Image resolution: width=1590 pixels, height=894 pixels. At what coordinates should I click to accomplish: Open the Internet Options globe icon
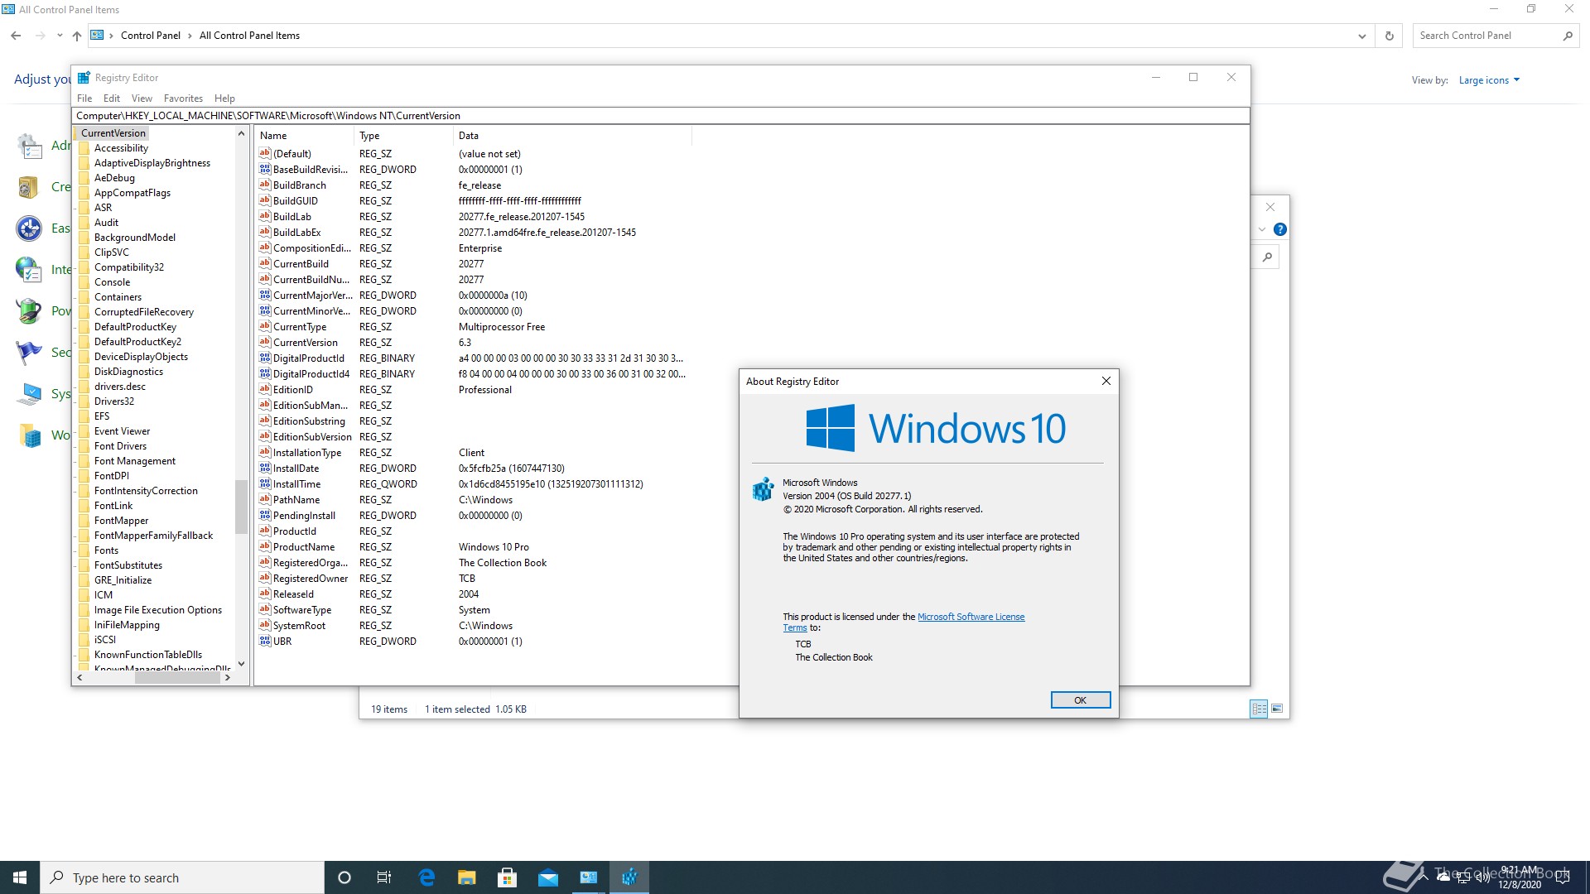(29, 270)
